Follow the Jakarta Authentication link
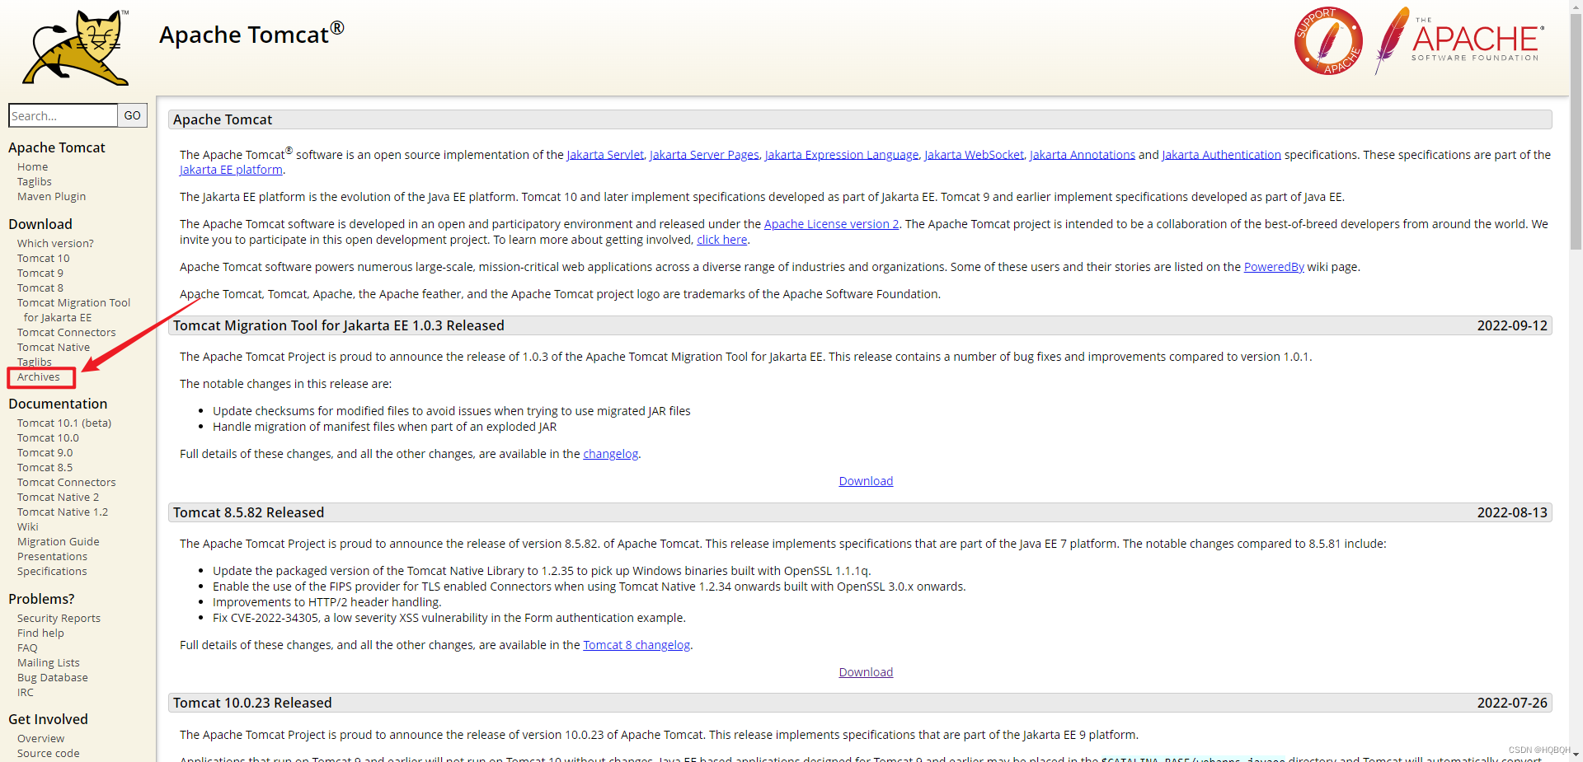Screen dimensions: 1583x762 point(1222,155)
